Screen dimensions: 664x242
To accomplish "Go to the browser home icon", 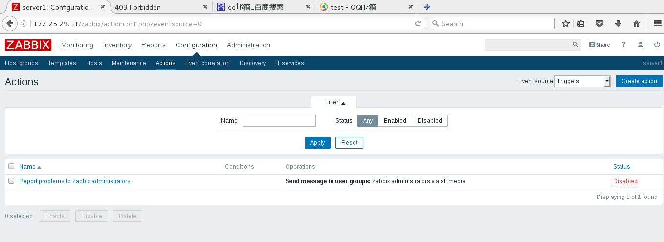I will [637, 23].
